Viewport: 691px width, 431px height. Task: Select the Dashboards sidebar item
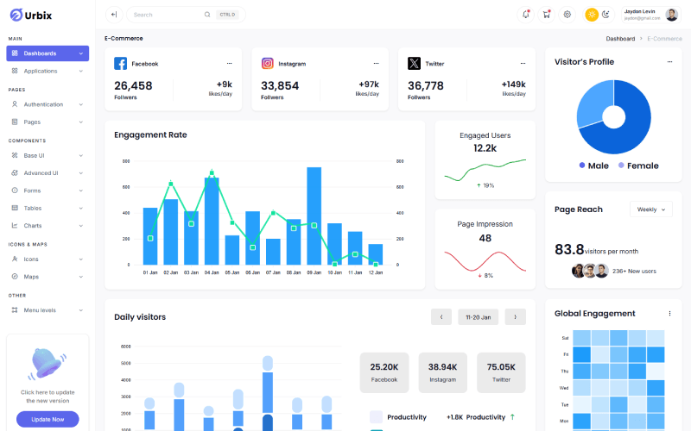point(48,53)
